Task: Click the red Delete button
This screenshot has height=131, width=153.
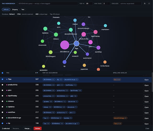Action: (x=38, y=128)
